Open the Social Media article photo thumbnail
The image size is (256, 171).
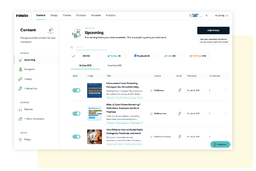pos(94,137)
